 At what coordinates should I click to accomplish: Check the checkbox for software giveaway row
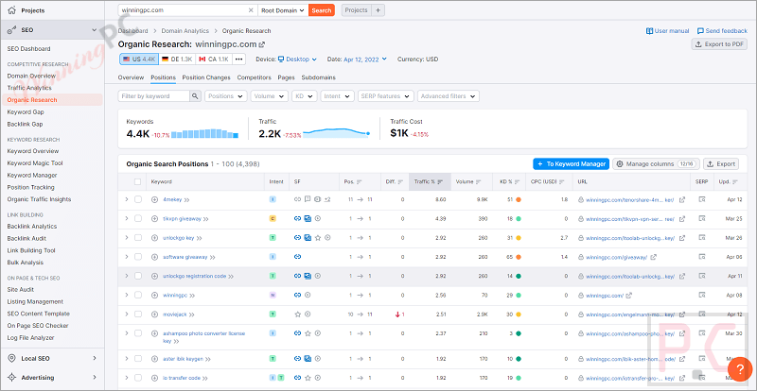pos(138,257)
